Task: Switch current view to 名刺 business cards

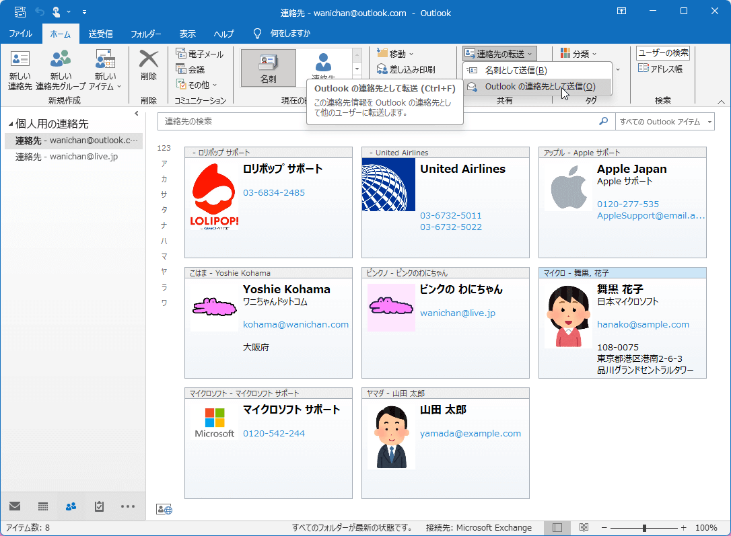Action: pos(269,67)
